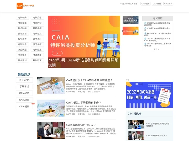Select 会员相关 category
This screenshot has height=141, width=189.
coord(22,55)
